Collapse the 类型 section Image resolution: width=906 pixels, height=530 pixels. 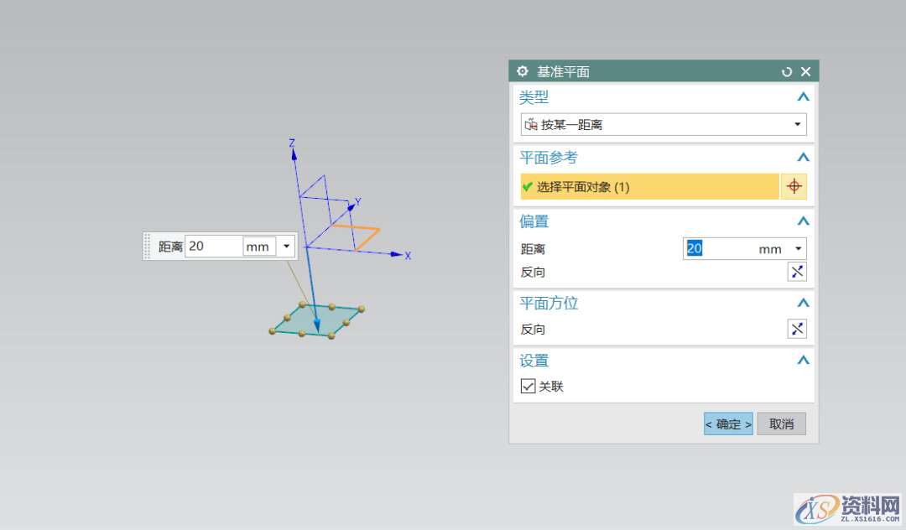(803, 97)
